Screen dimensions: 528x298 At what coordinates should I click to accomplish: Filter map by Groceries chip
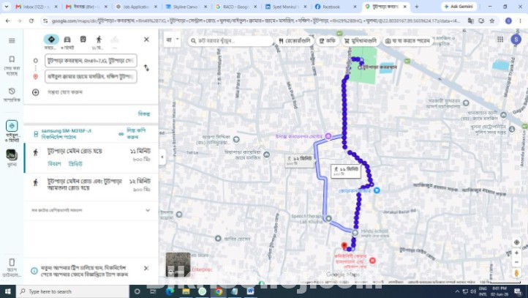point(361,41)
